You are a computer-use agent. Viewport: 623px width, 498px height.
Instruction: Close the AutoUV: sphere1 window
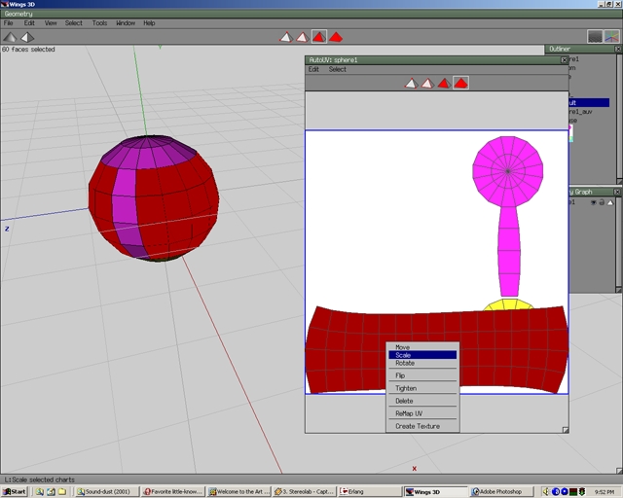(x=565, y=60)
